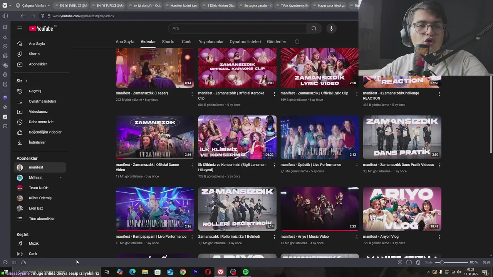493x277 pixels.
Task: Expand Tüm abonelikler list
Action: point(42,219)
